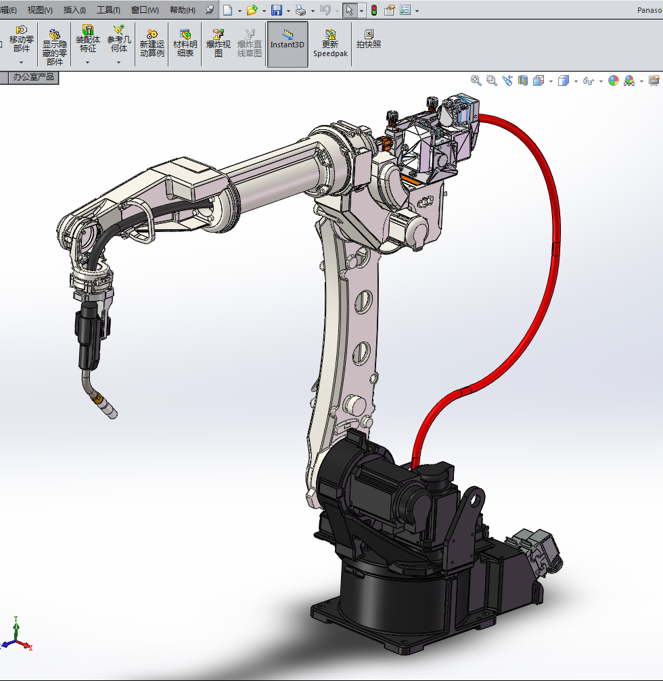Click the Save floppy disk icon

pyautogui.click(x=277, y=10)
